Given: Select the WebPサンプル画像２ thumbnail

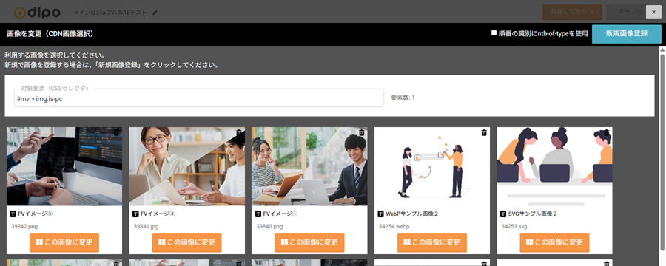Looking at the screenshot, I should point(432,166).
